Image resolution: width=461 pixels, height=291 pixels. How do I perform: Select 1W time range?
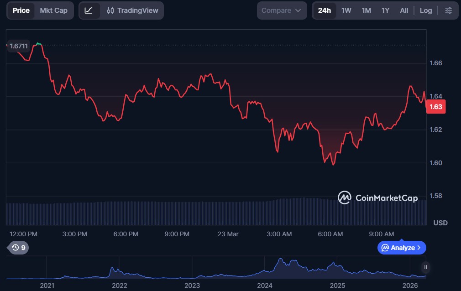point(346,10)
